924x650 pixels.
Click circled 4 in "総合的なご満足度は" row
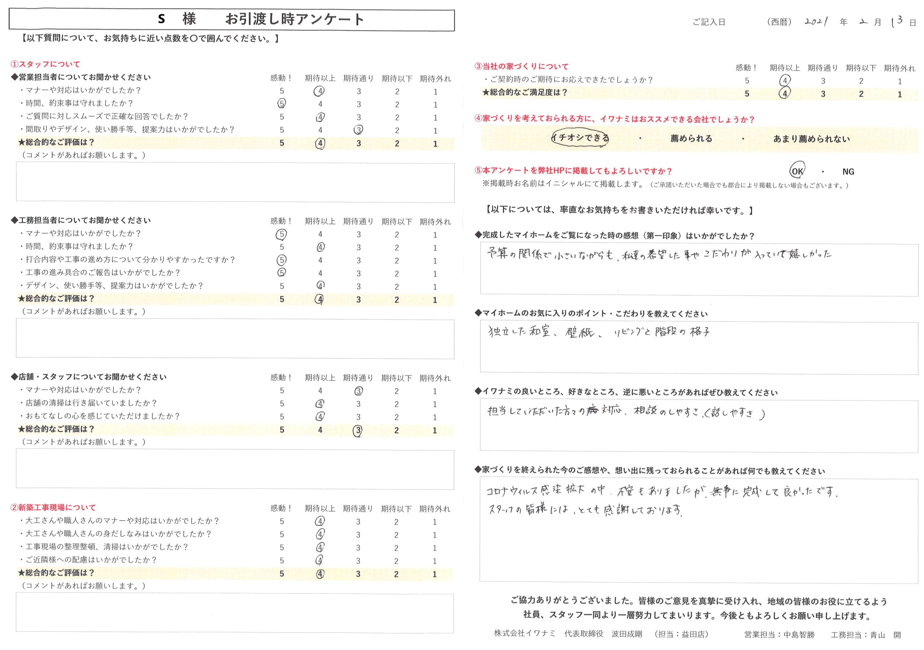[785, 94]
